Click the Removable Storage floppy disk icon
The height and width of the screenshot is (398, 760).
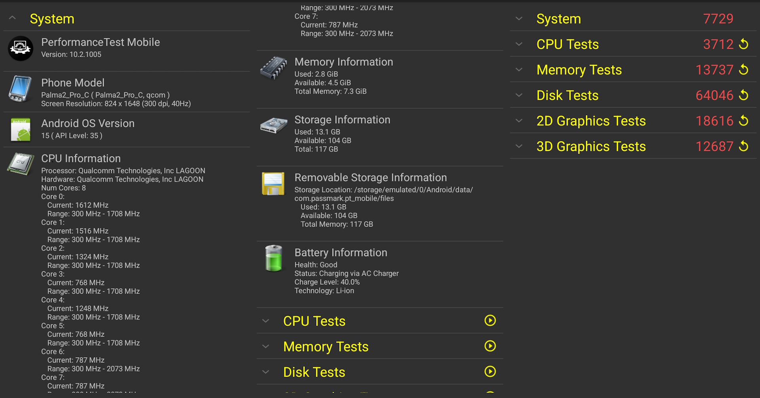(273, 184)
